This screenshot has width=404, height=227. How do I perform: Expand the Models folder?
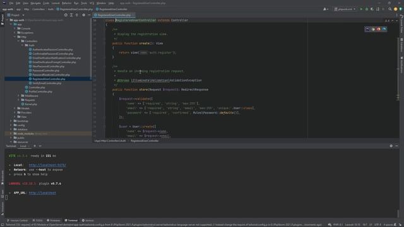pyautogui.click(x=15, y=108)
